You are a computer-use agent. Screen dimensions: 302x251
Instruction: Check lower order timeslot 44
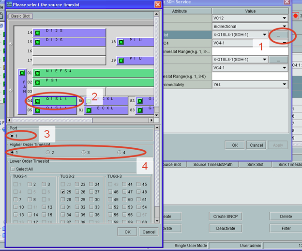click(124, 184)
